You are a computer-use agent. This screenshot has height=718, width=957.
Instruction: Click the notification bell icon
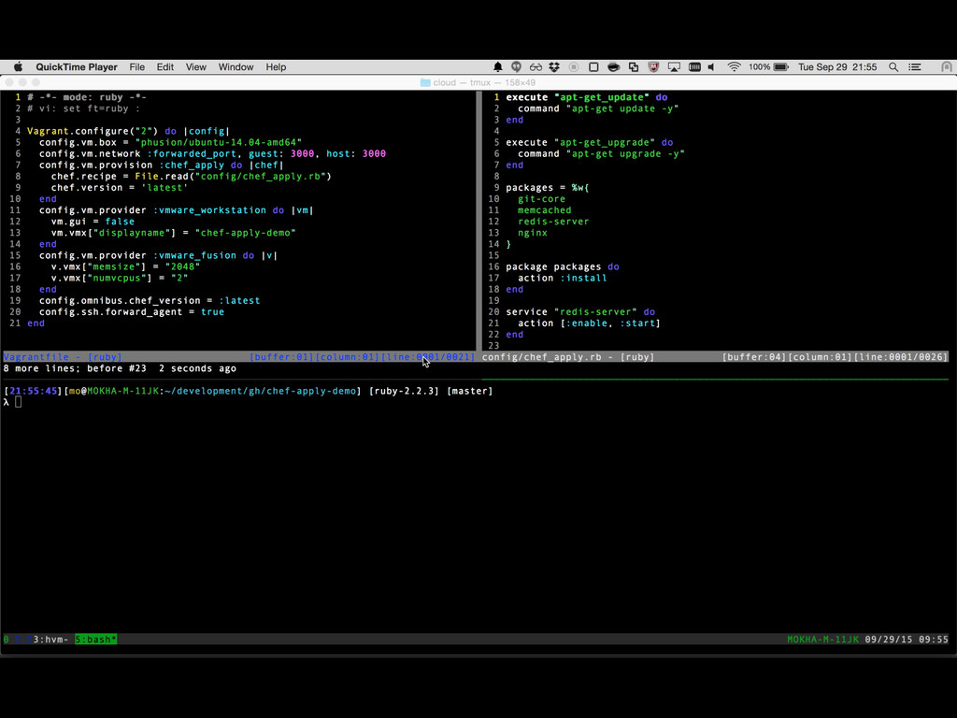pos(498,67)
